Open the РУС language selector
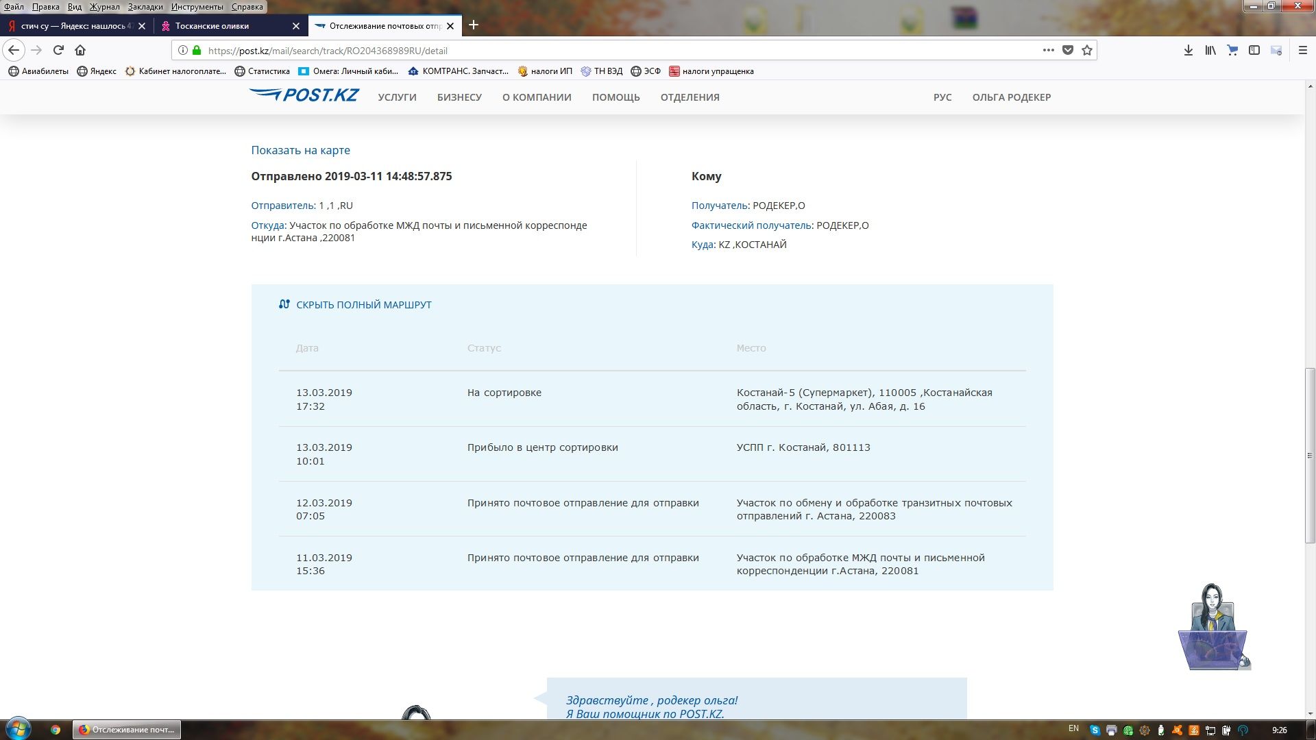1316x740 pixels. tap(942, 97)
